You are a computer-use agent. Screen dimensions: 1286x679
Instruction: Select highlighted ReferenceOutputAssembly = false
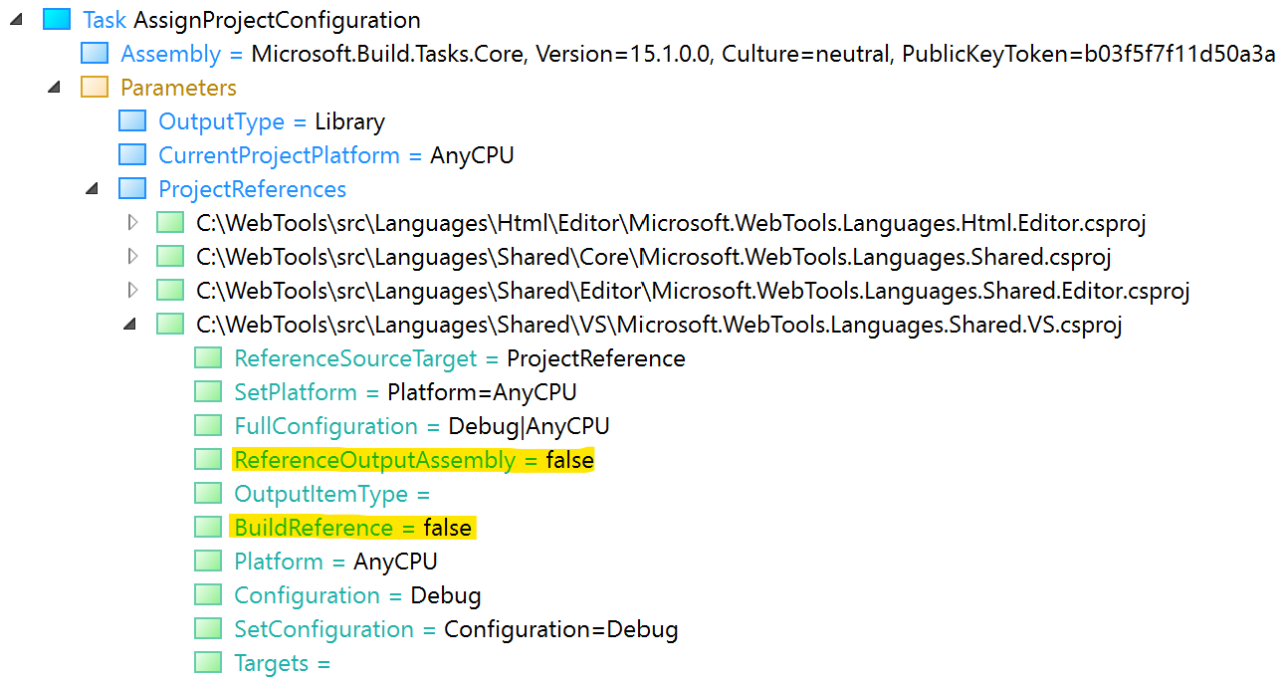pos(413,460)
